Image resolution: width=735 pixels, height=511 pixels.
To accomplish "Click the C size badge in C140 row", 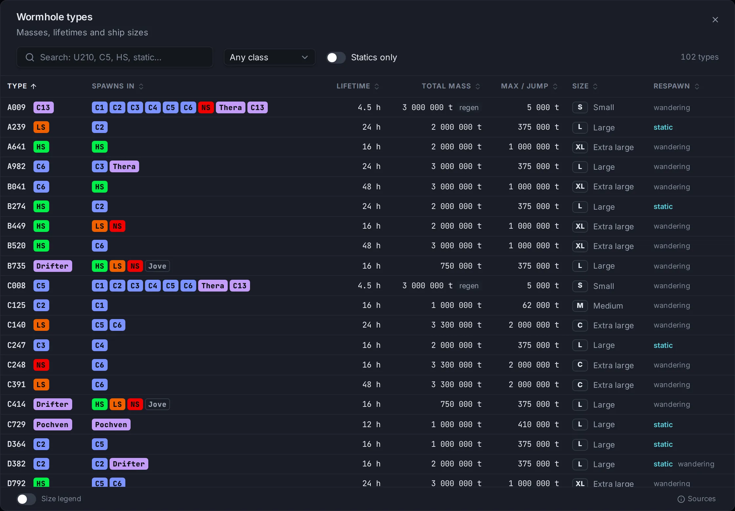I will point(580,325).
